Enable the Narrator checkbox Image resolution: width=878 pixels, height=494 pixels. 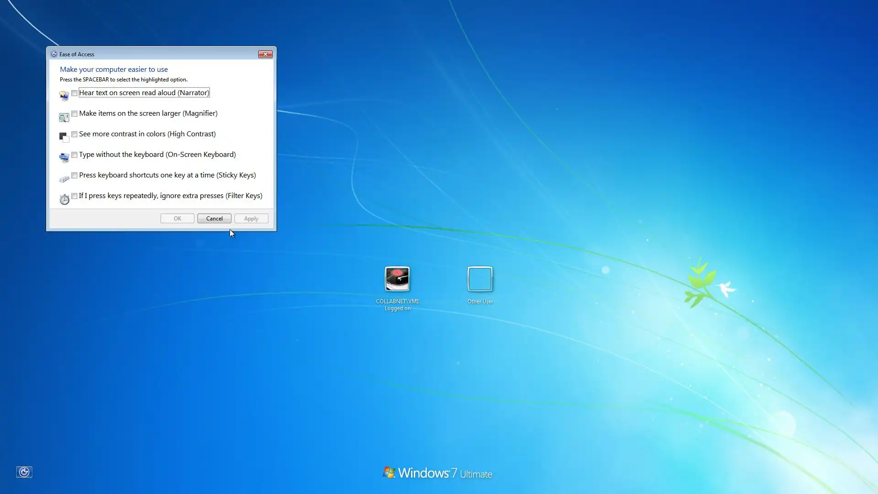pos(75,93)
